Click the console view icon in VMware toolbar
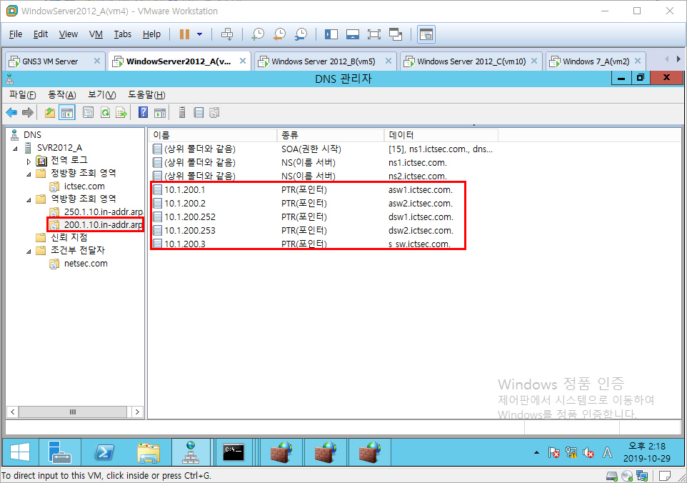This screenshot has width=687, height=483. point(426,34)
